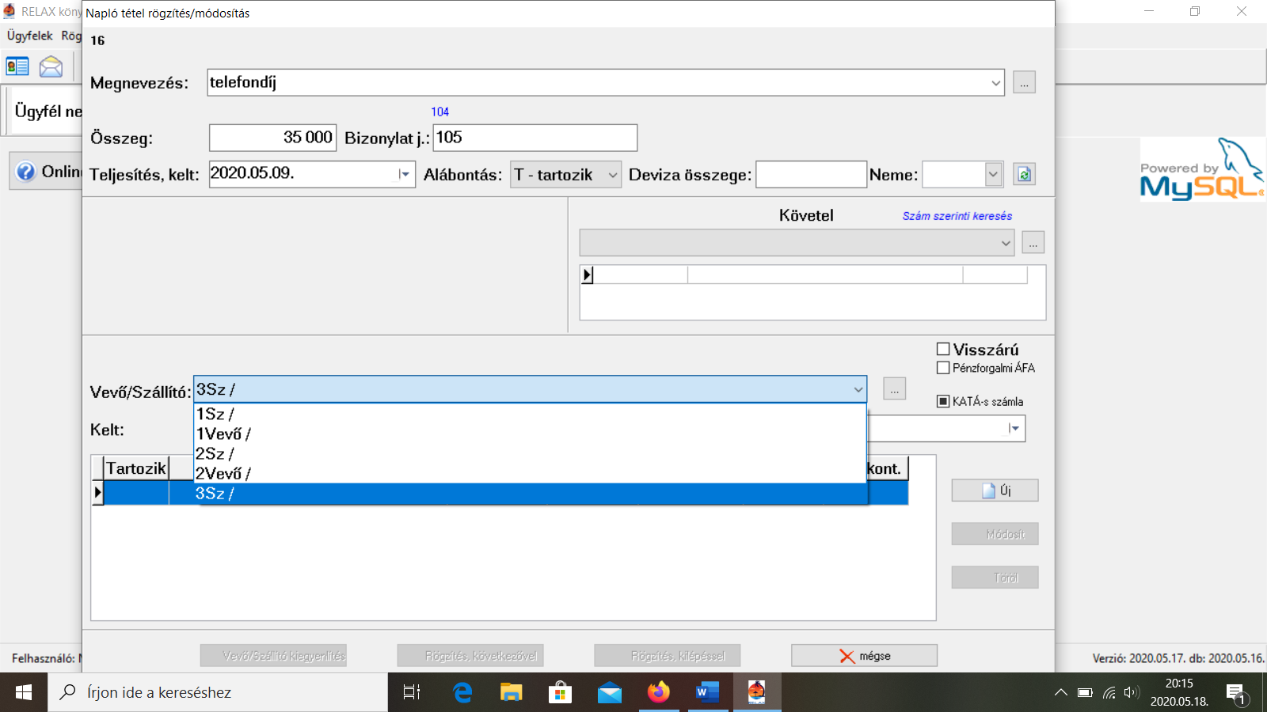
Task: Open Task View from taskbar
Action: tap(412, 692)
